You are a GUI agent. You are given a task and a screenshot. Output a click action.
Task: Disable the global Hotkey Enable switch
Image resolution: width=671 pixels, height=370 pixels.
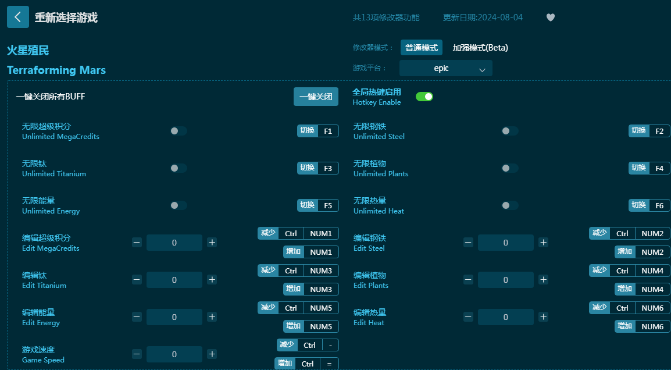[424, 97]
